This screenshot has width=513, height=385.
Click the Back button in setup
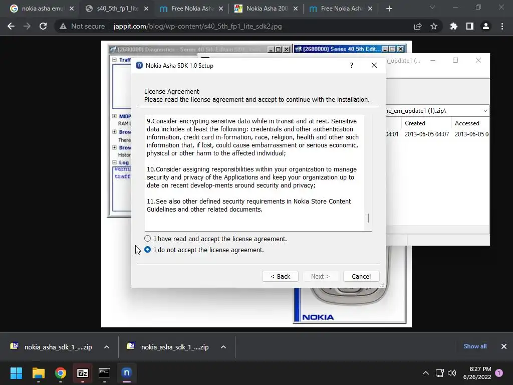[280, 276]
